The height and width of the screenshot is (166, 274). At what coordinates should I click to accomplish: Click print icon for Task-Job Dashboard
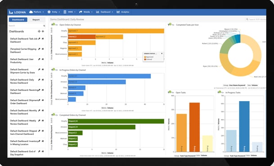43,38
